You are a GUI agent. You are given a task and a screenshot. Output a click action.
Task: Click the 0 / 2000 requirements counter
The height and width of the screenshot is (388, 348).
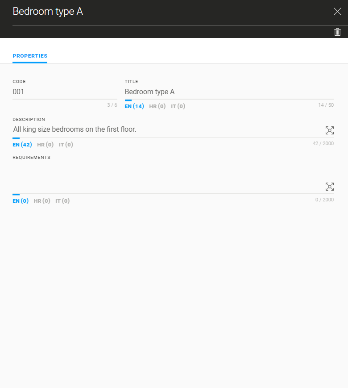(x=324, y=200)
